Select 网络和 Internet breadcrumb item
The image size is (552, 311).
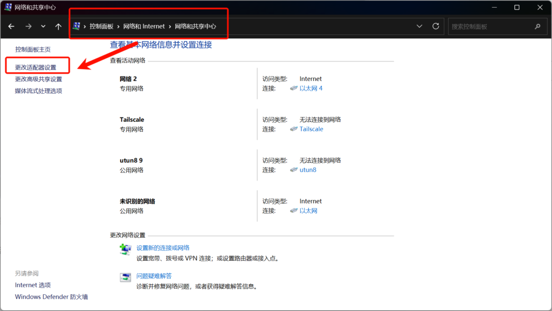coord(143,26)
